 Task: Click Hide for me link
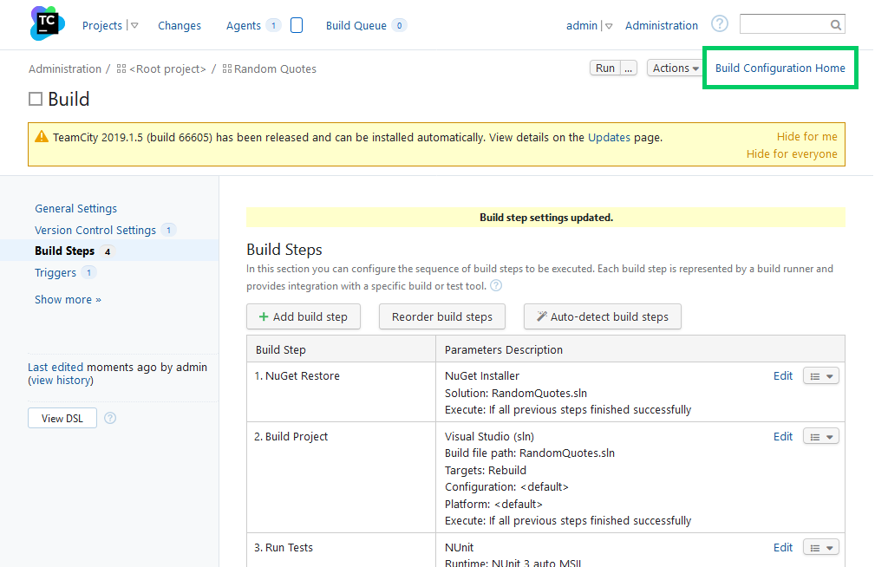[x=807, y=136]
